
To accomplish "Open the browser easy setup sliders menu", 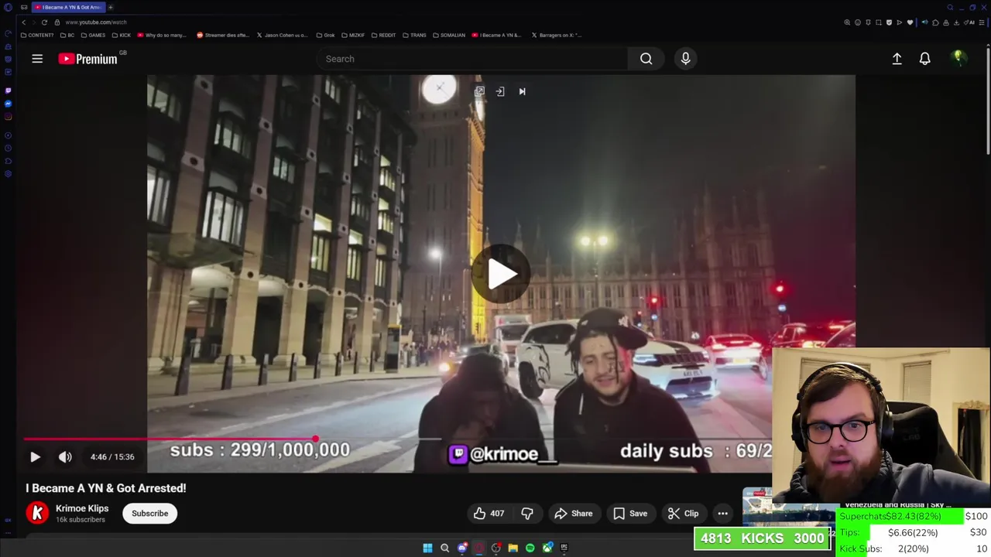I will (983, 22).
